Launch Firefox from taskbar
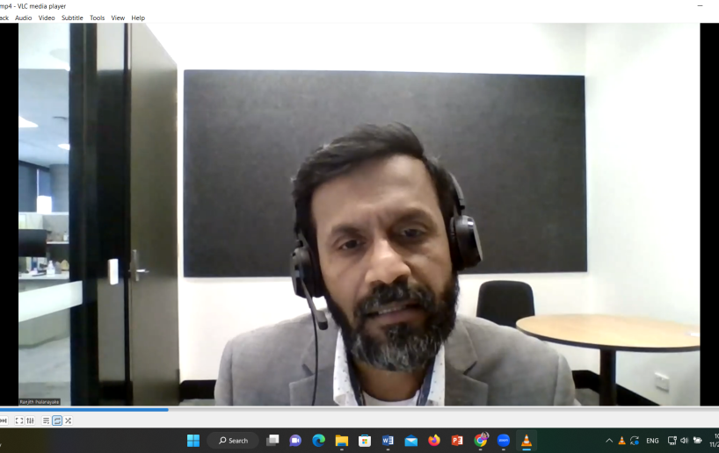The width and height of the screenshot is (719, 453). [x=434, y=441]
